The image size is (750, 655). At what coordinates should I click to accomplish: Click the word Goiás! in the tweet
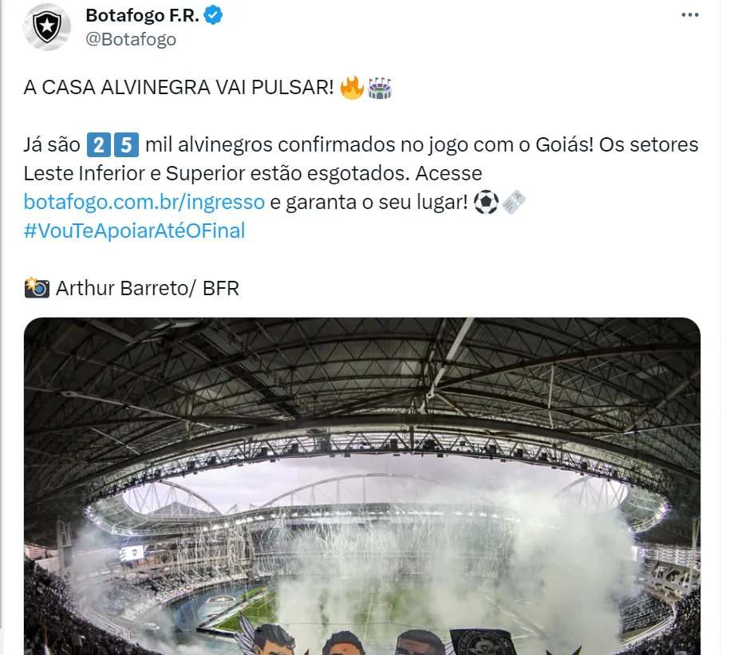click(x=564, y=144)
